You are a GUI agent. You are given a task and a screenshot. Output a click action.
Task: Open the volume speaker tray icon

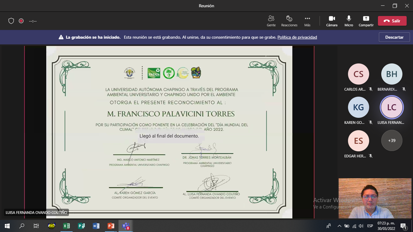pos(361,226)
